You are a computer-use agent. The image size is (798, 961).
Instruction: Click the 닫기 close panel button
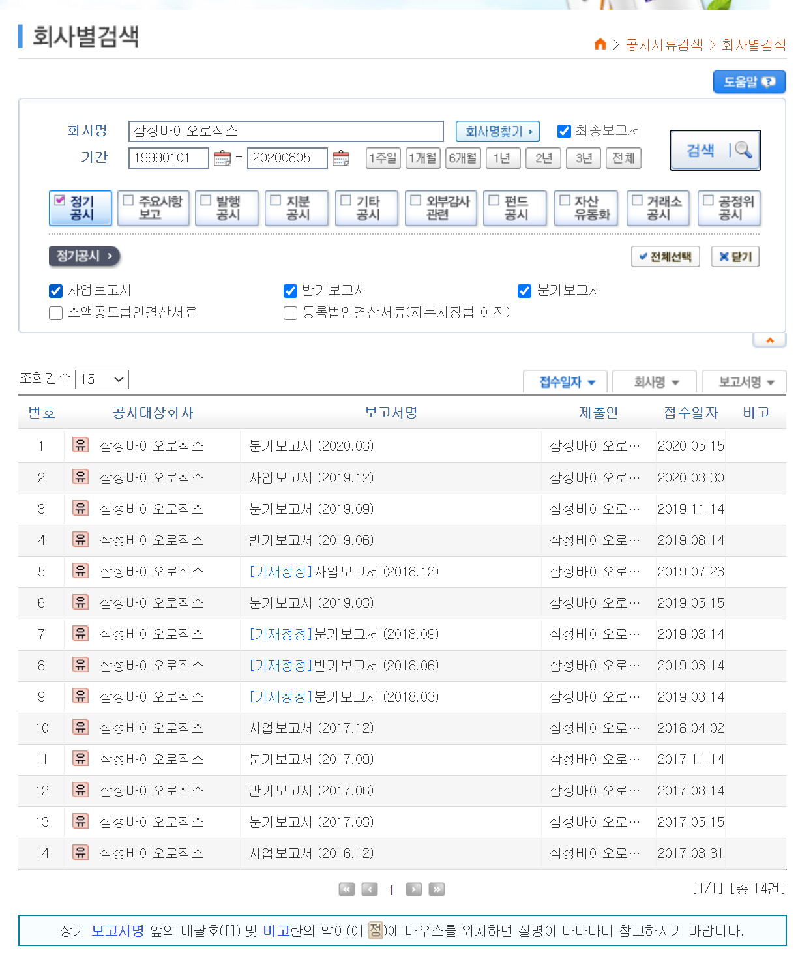pos(735,257)
